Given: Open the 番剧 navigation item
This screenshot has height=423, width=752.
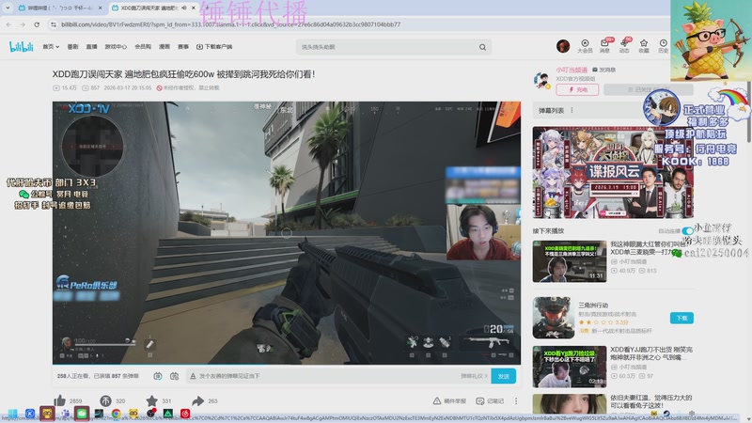Looking at the screenshot, I should pyautogui.click(x=72, y=46).
